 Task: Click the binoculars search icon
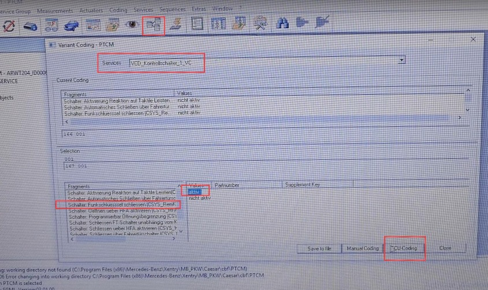pos(283,25)
